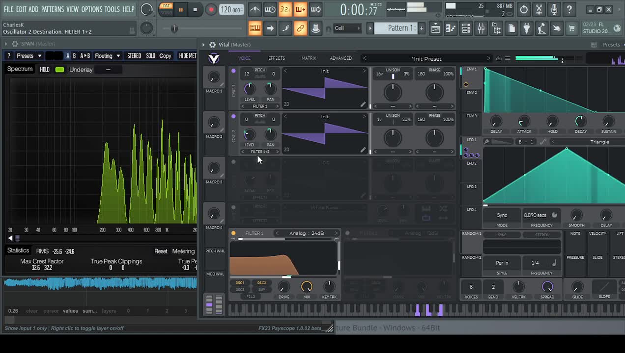Switch to the Effects tab in Vital
625x353 pixels.
[276, 58]
